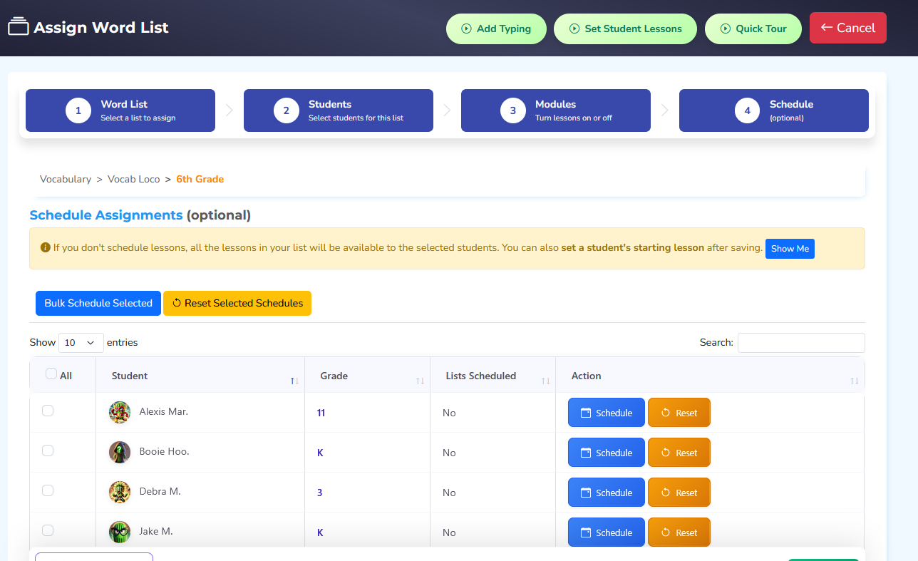Click grade value 3 for Debra M.

(x=320, y=493)
